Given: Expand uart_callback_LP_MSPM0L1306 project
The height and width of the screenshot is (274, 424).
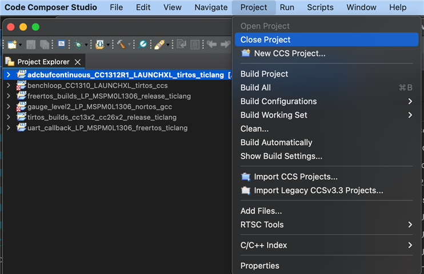Looking at the screenshot, I should 9,128.
